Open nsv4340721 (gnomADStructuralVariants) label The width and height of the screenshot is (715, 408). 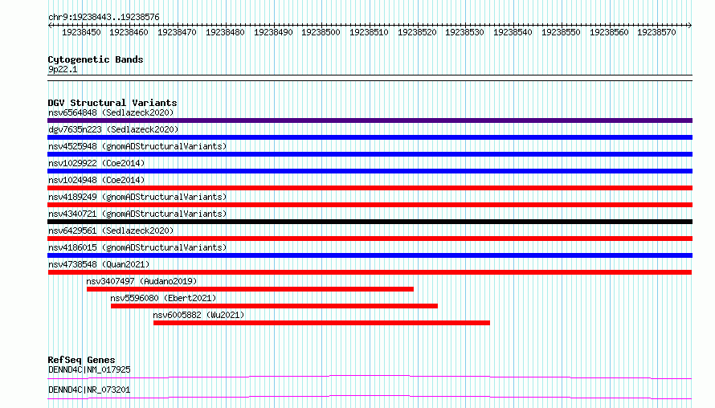137,214
